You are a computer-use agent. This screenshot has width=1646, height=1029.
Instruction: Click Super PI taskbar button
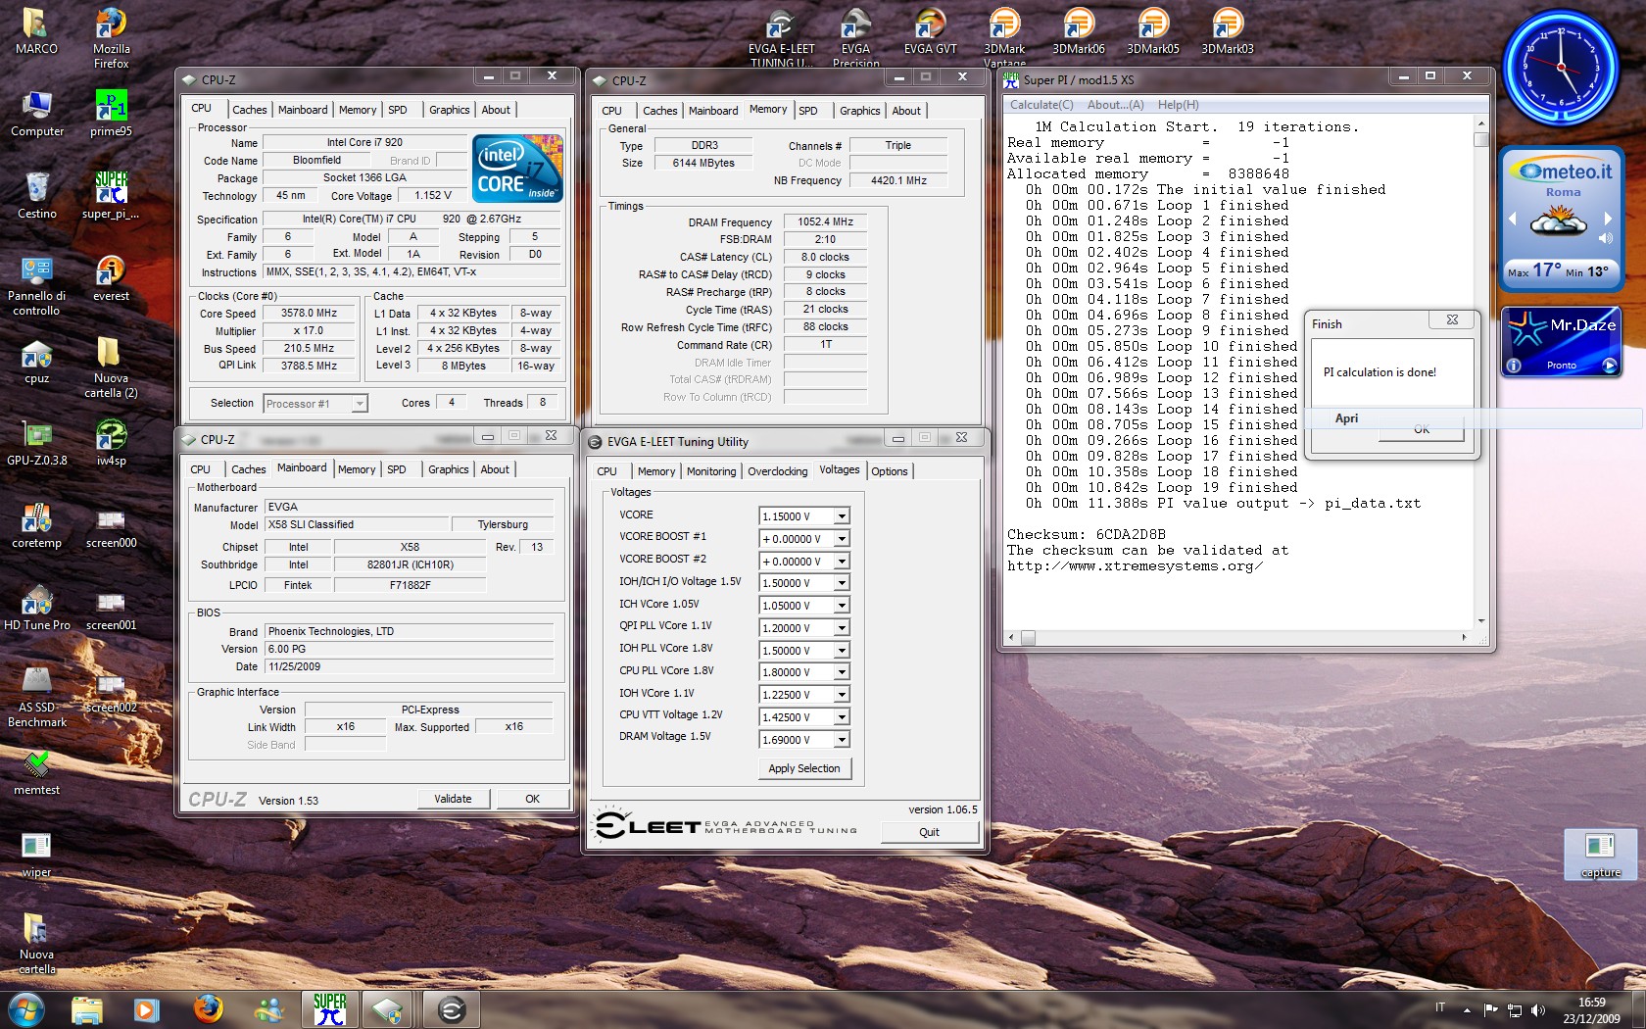click(330, 1008)
